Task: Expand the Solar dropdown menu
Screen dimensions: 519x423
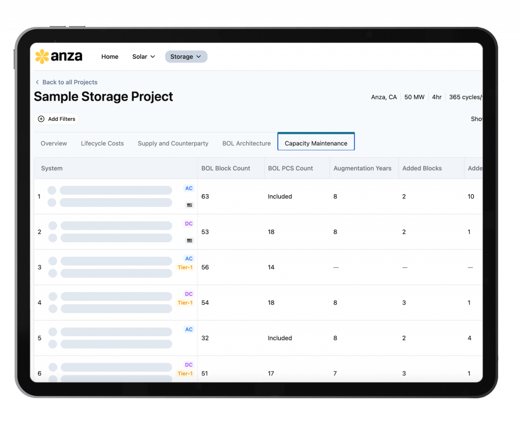Action: tap(143, 57)
